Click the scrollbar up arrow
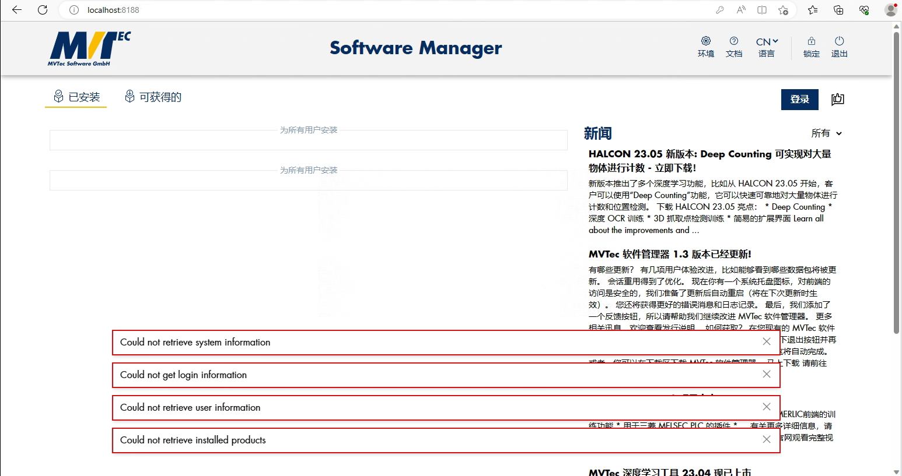902x476 pixels. [897, 26]
